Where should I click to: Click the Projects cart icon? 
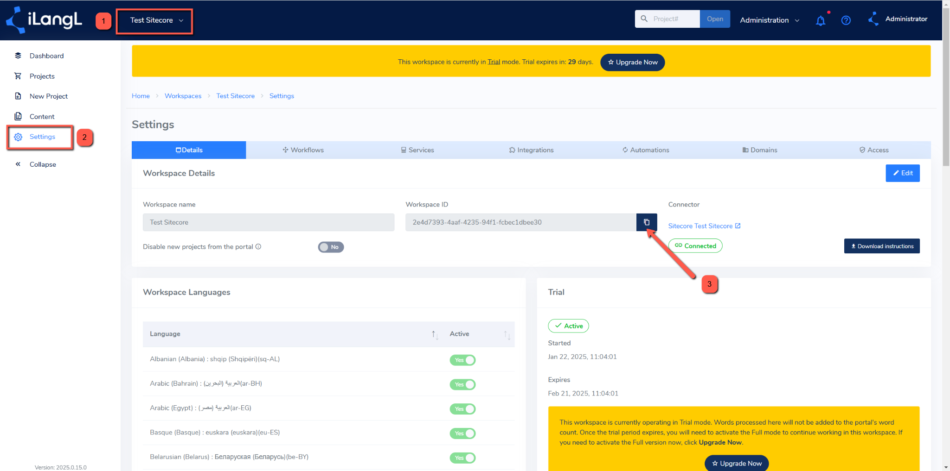coord(18,76)
